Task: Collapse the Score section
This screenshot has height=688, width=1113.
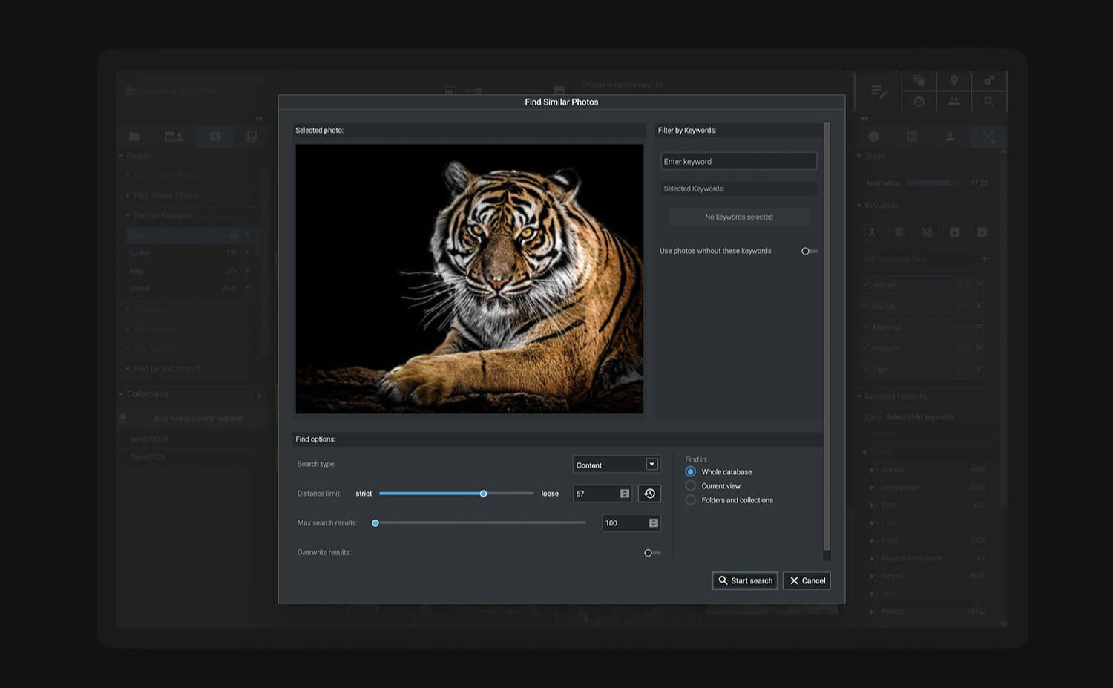Action: pyautogui.click(x=859, y=156)
